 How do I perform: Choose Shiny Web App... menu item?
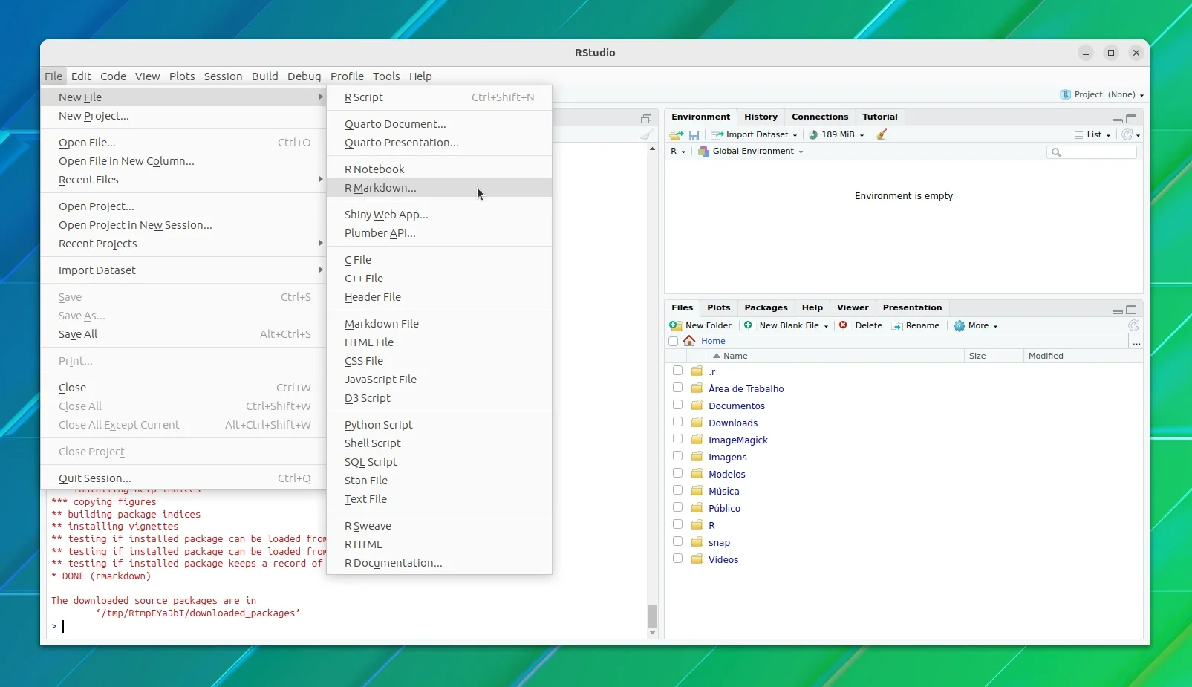[439, 215]
